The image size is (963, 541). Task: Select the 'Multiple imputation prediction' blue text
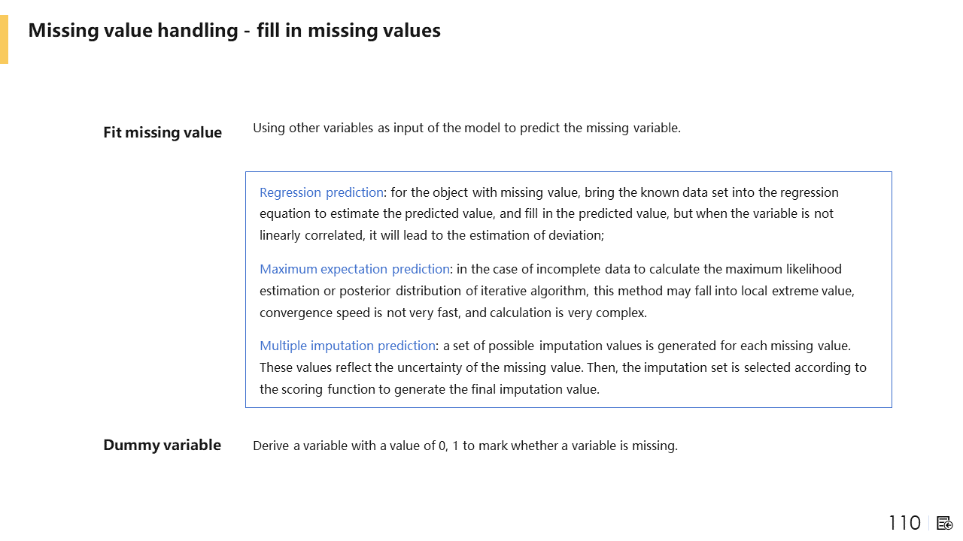347,346
